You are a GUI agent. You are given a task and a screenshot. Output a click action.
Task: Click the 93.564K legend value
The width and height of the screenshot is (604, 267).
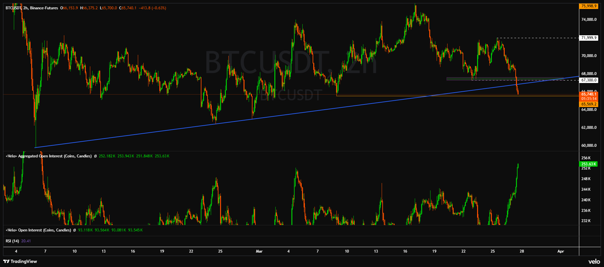(x=102, y=230)
